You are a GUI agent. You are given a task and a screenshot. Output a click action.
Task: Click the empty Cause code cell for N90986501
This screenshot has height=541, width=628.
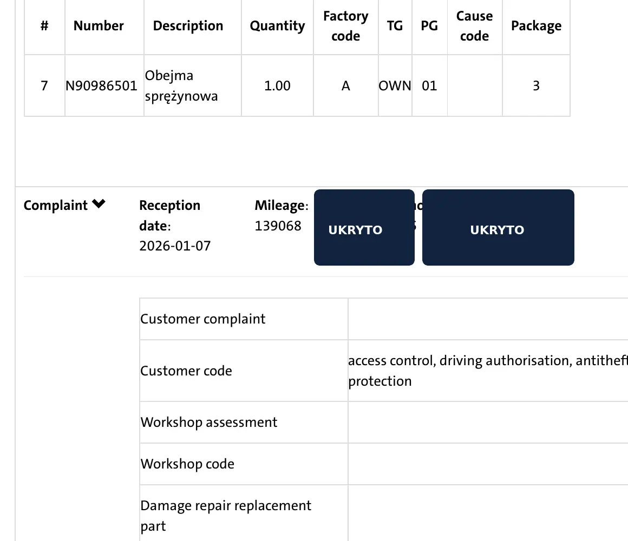click(475, 85)
